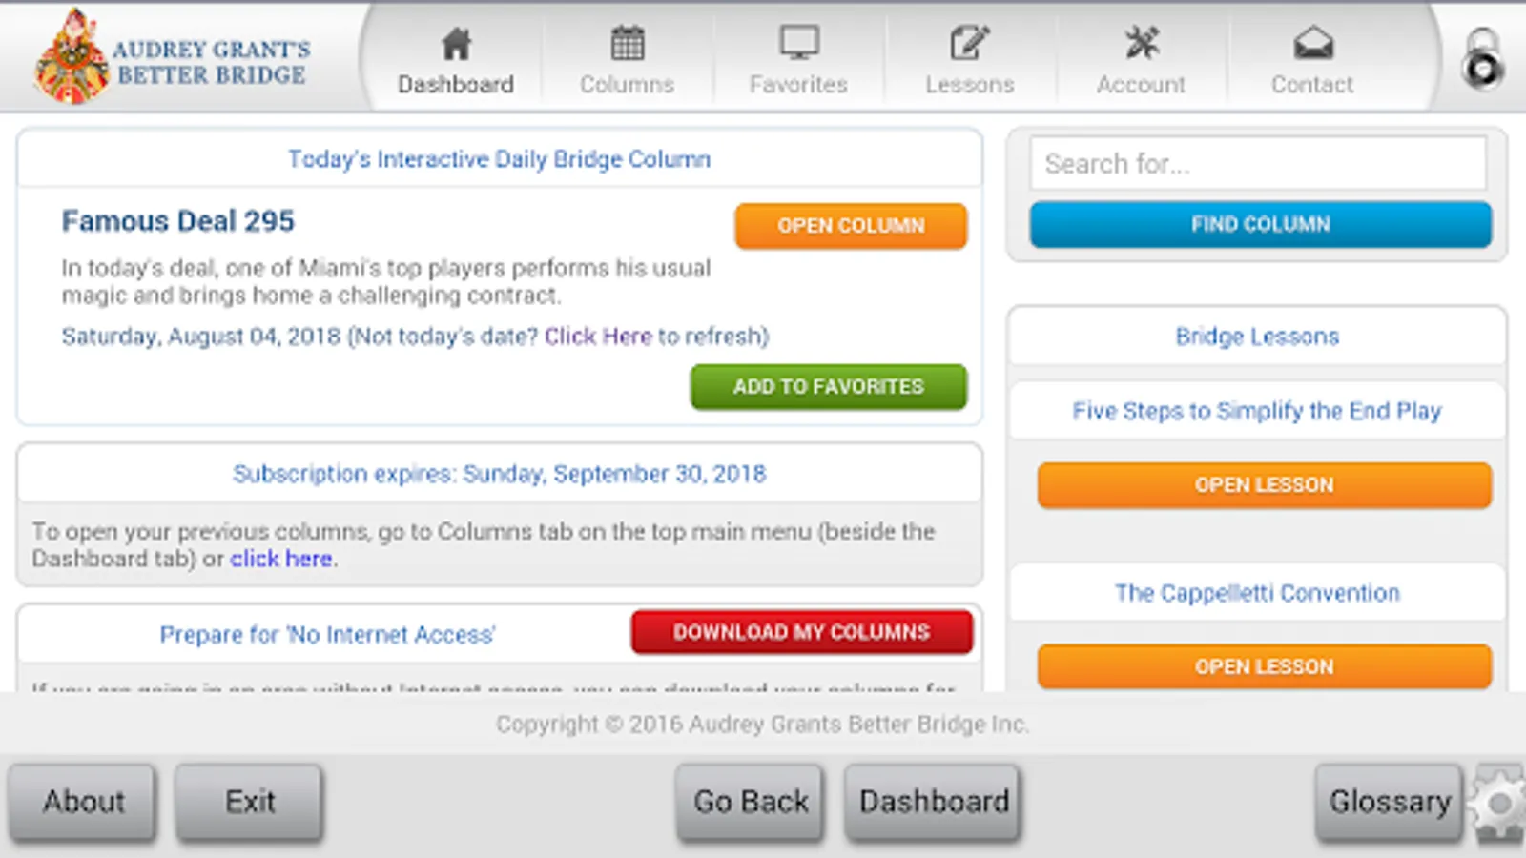
Task: Click the Account tools icon
Action: pyautogui.click(x=1141, y=43)
